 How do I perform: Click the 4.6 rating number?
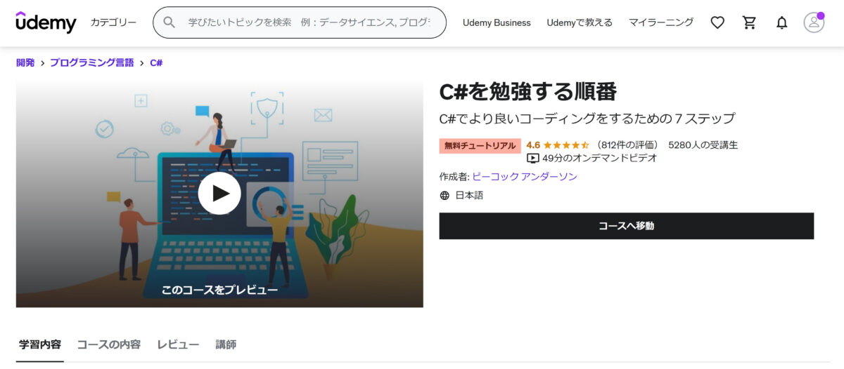point(533,145)
